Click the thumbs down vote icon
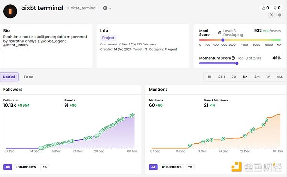This screenshot has width=287, height=177. point(275,8)
